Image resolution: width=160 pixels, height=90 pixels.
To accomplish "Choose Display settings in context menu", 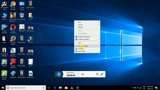I will (x=87, y=46).
